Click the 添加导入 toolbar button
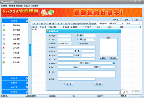The width and height of the screenshot is (144, 98). (85, 24)
